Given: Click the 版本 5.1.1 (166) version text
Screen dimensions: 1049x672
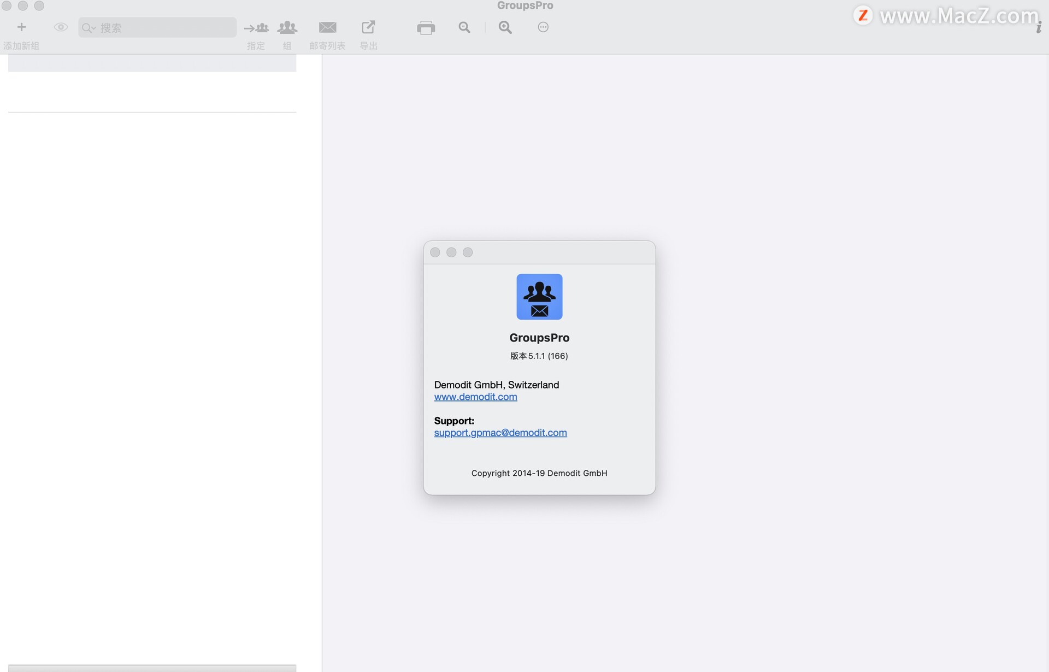Looking at the screenshot, I should click(x=539, y=356).
